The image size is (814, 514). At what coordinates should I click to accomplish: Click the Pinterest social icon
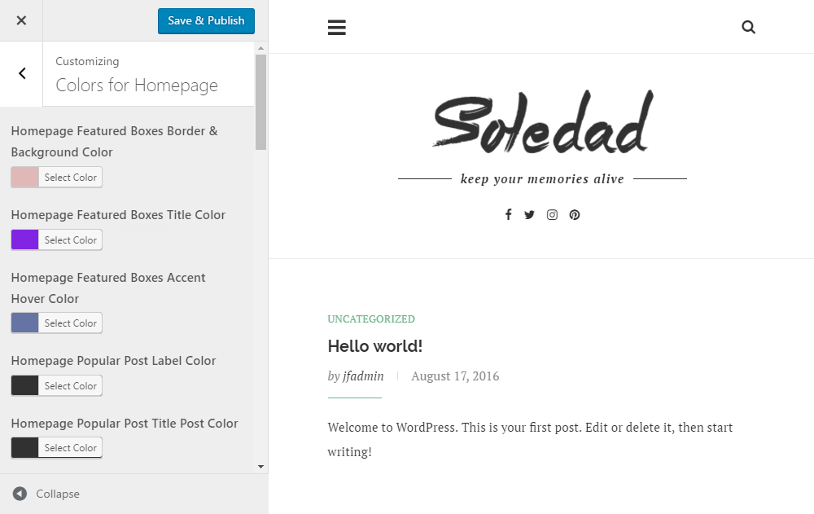pos(575,214)
